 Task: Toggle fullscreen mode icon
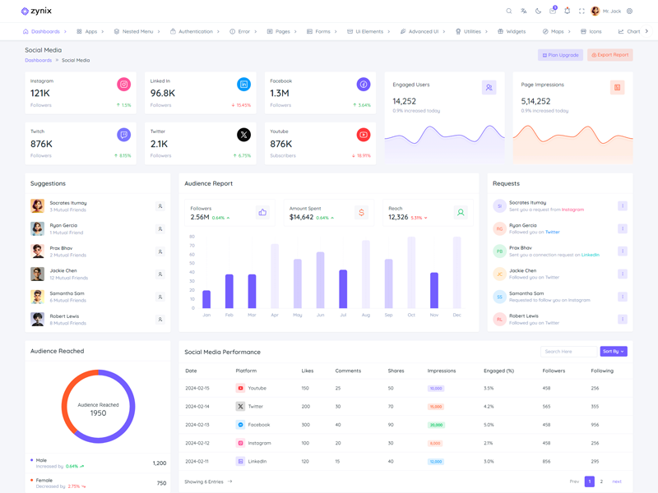click(x=582, y=12)
